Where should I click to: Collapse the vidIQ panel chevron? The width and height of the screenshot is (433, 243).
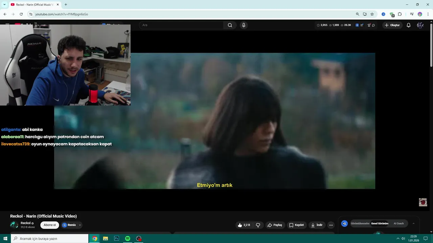tap(413, 223)
